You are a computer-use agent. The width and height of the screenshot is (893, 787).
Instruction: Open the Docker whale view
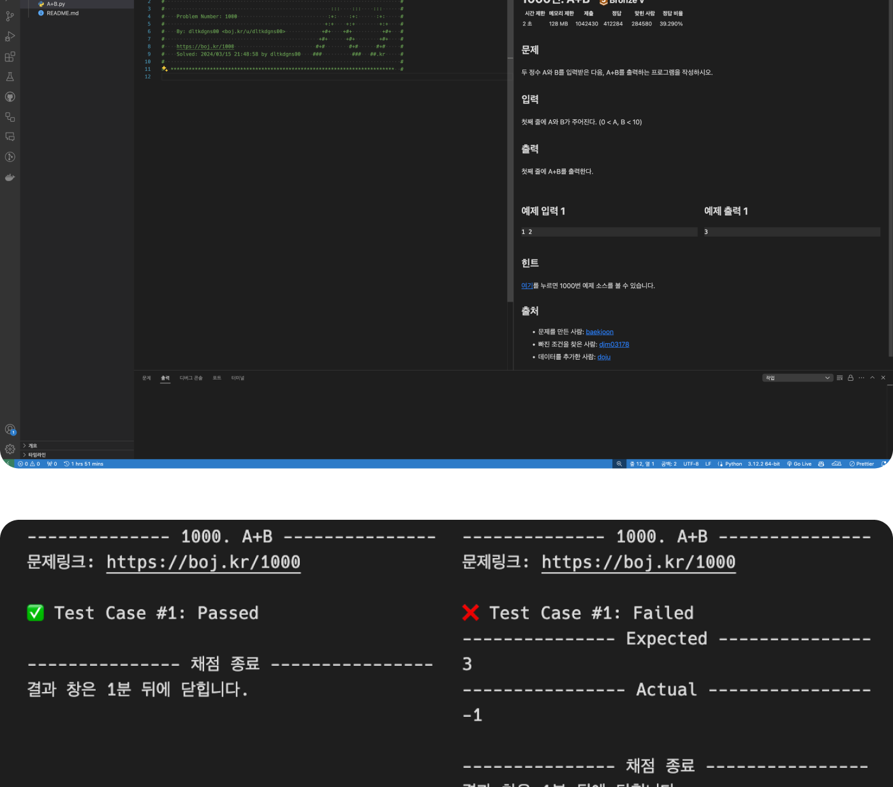10,177
